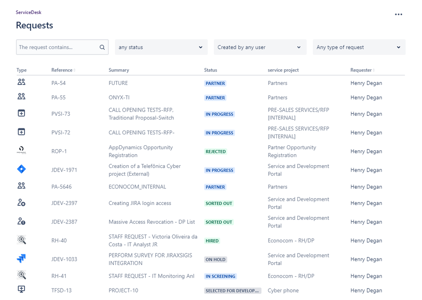Open request JDEV-1971
This screenshot has height=300, width=422.
click(64, 170)
